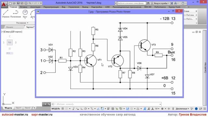The width and height of the screenshot is (208, 117).
Task: Open the МСК coordinate system dropdown
Action: pos(9,53)
